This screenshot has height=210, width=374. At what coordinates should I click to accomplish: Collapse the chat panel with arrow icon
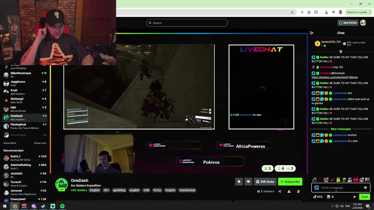pyautogui.click(x=311, y=33)
